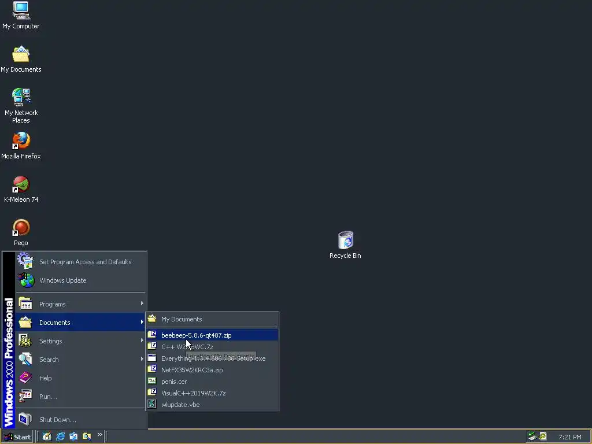592x444 pixels.
Task: Click the Settings submenu arrow
Action: click(x=142, y=341)
